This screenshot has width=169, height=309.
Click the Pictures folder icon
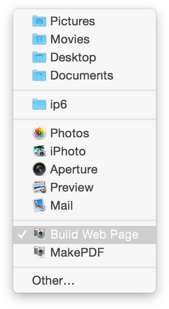[x=39, y=21]
